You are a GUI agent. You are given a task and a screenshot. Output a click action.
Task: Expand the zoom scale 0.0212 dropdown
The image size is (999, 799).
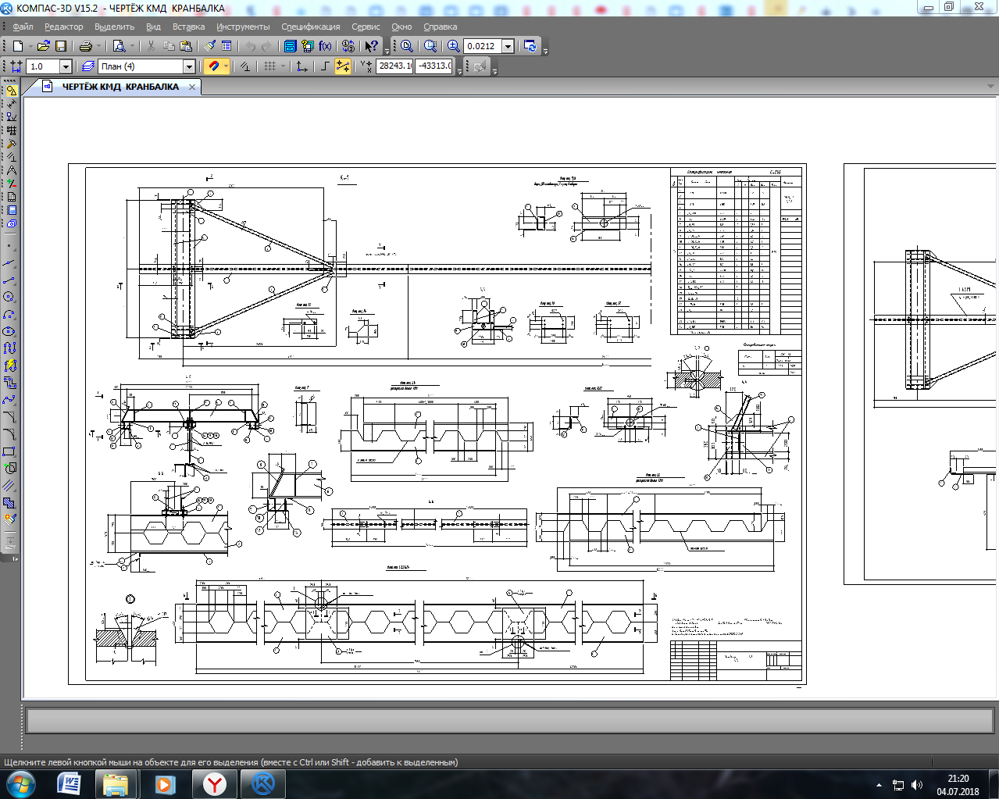click(508, 46)
